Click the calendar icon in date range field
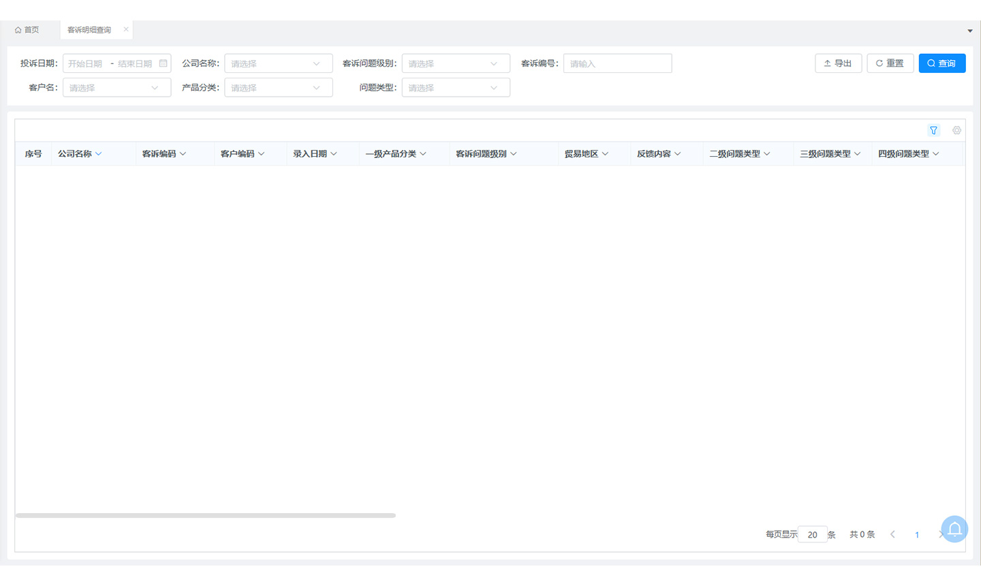This screenshot has width=981, height=586. 163,63
